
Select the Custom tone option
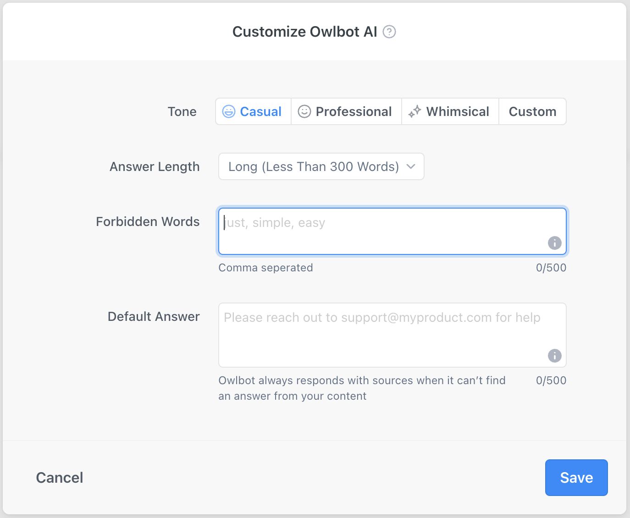pos(532,111)
